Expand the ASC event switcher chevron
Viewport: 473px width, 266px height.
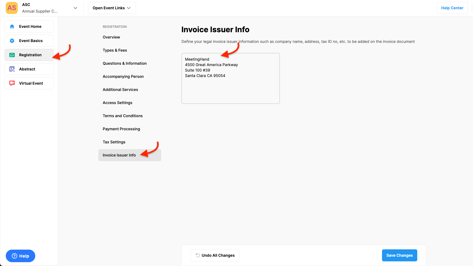75,8
